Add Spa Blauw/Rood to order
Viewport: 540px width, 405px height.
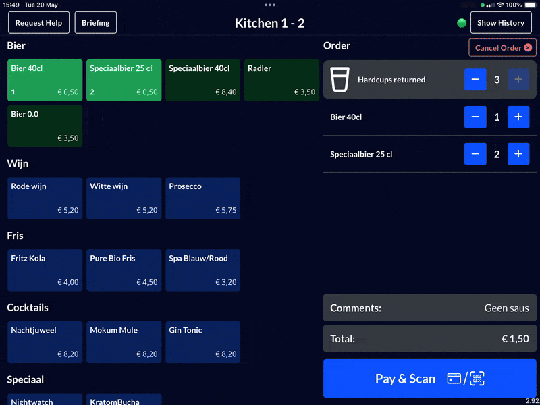(x=203, y=271)
